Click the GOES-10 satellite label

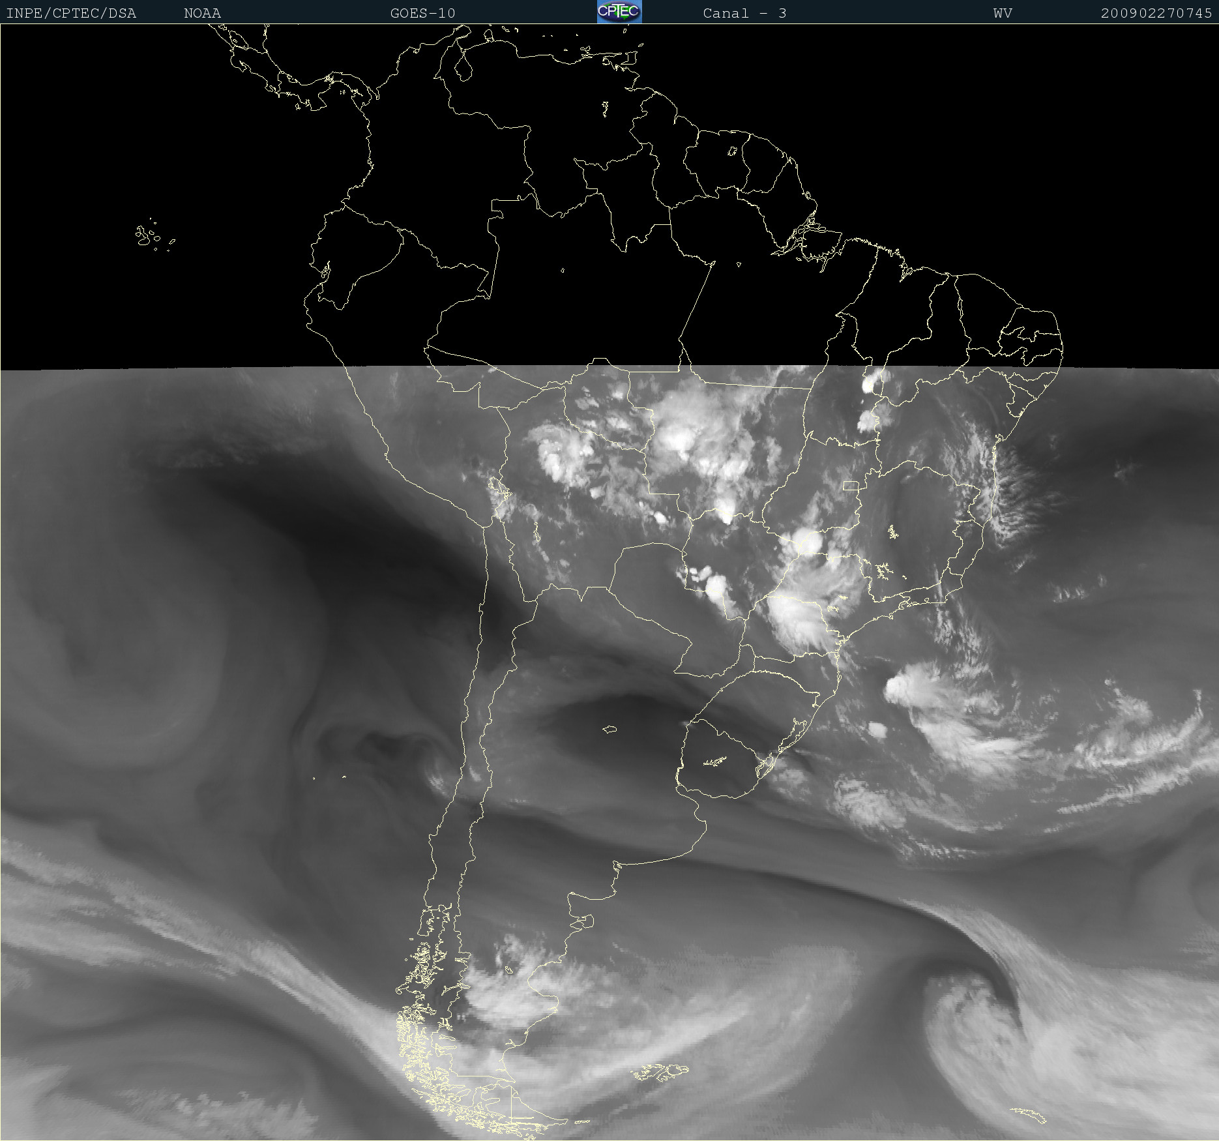pyautogui.click(x=422, y=13)
